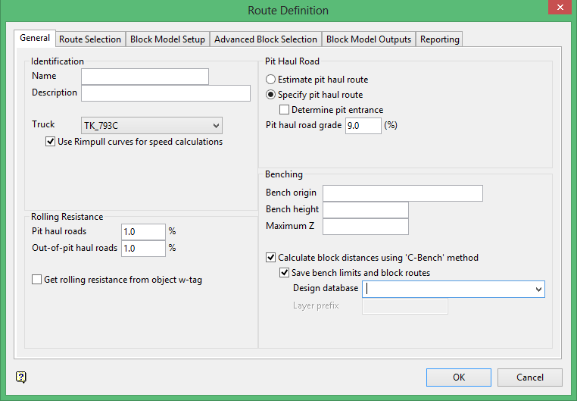577x401 pixels.
Task: Switch to the Reporting tab
Action: [x=438, y=39]
